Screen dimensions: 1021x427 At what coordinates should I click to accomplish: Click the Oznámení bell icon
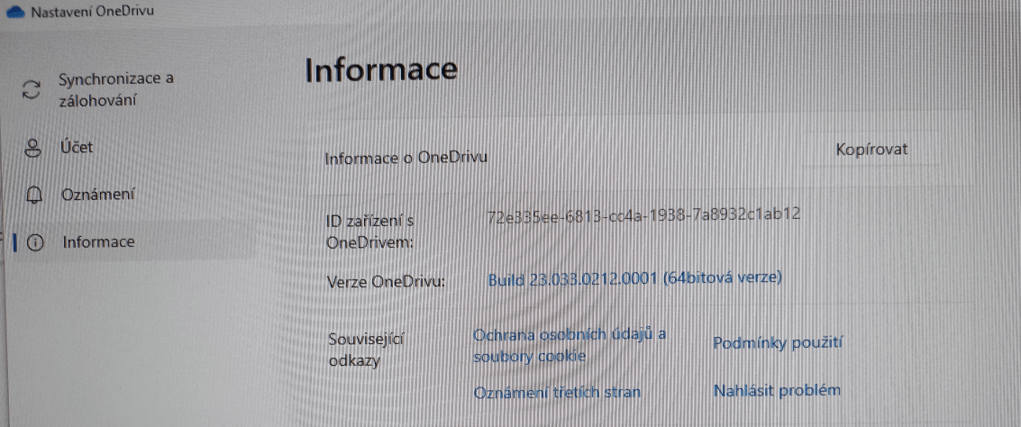34,195
